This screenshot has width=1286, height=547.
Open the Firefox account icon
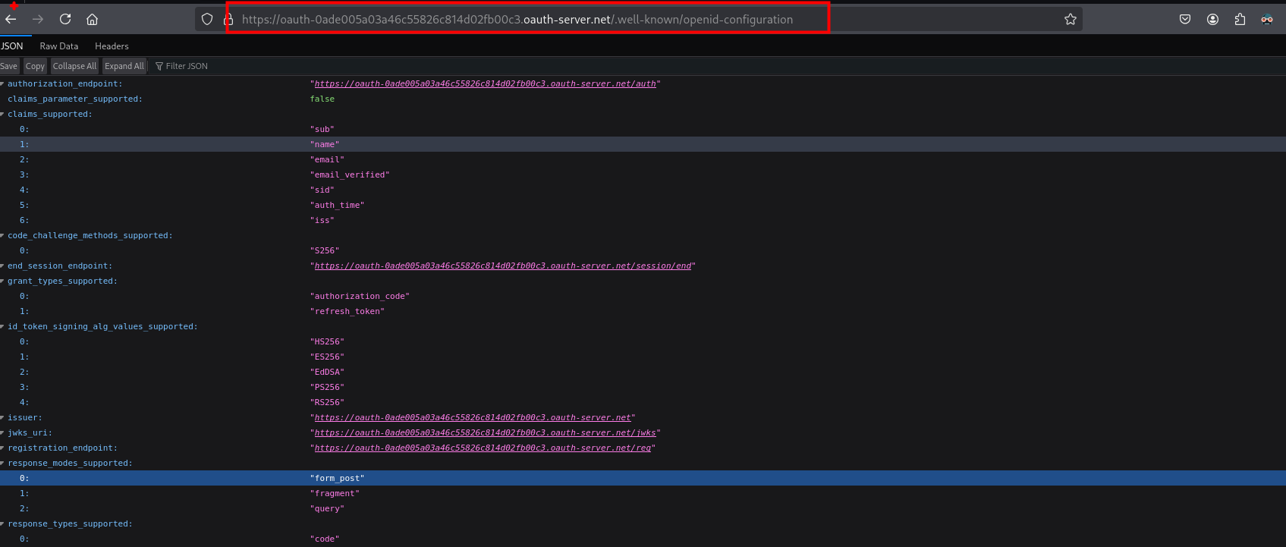(x=1212, y=19)
